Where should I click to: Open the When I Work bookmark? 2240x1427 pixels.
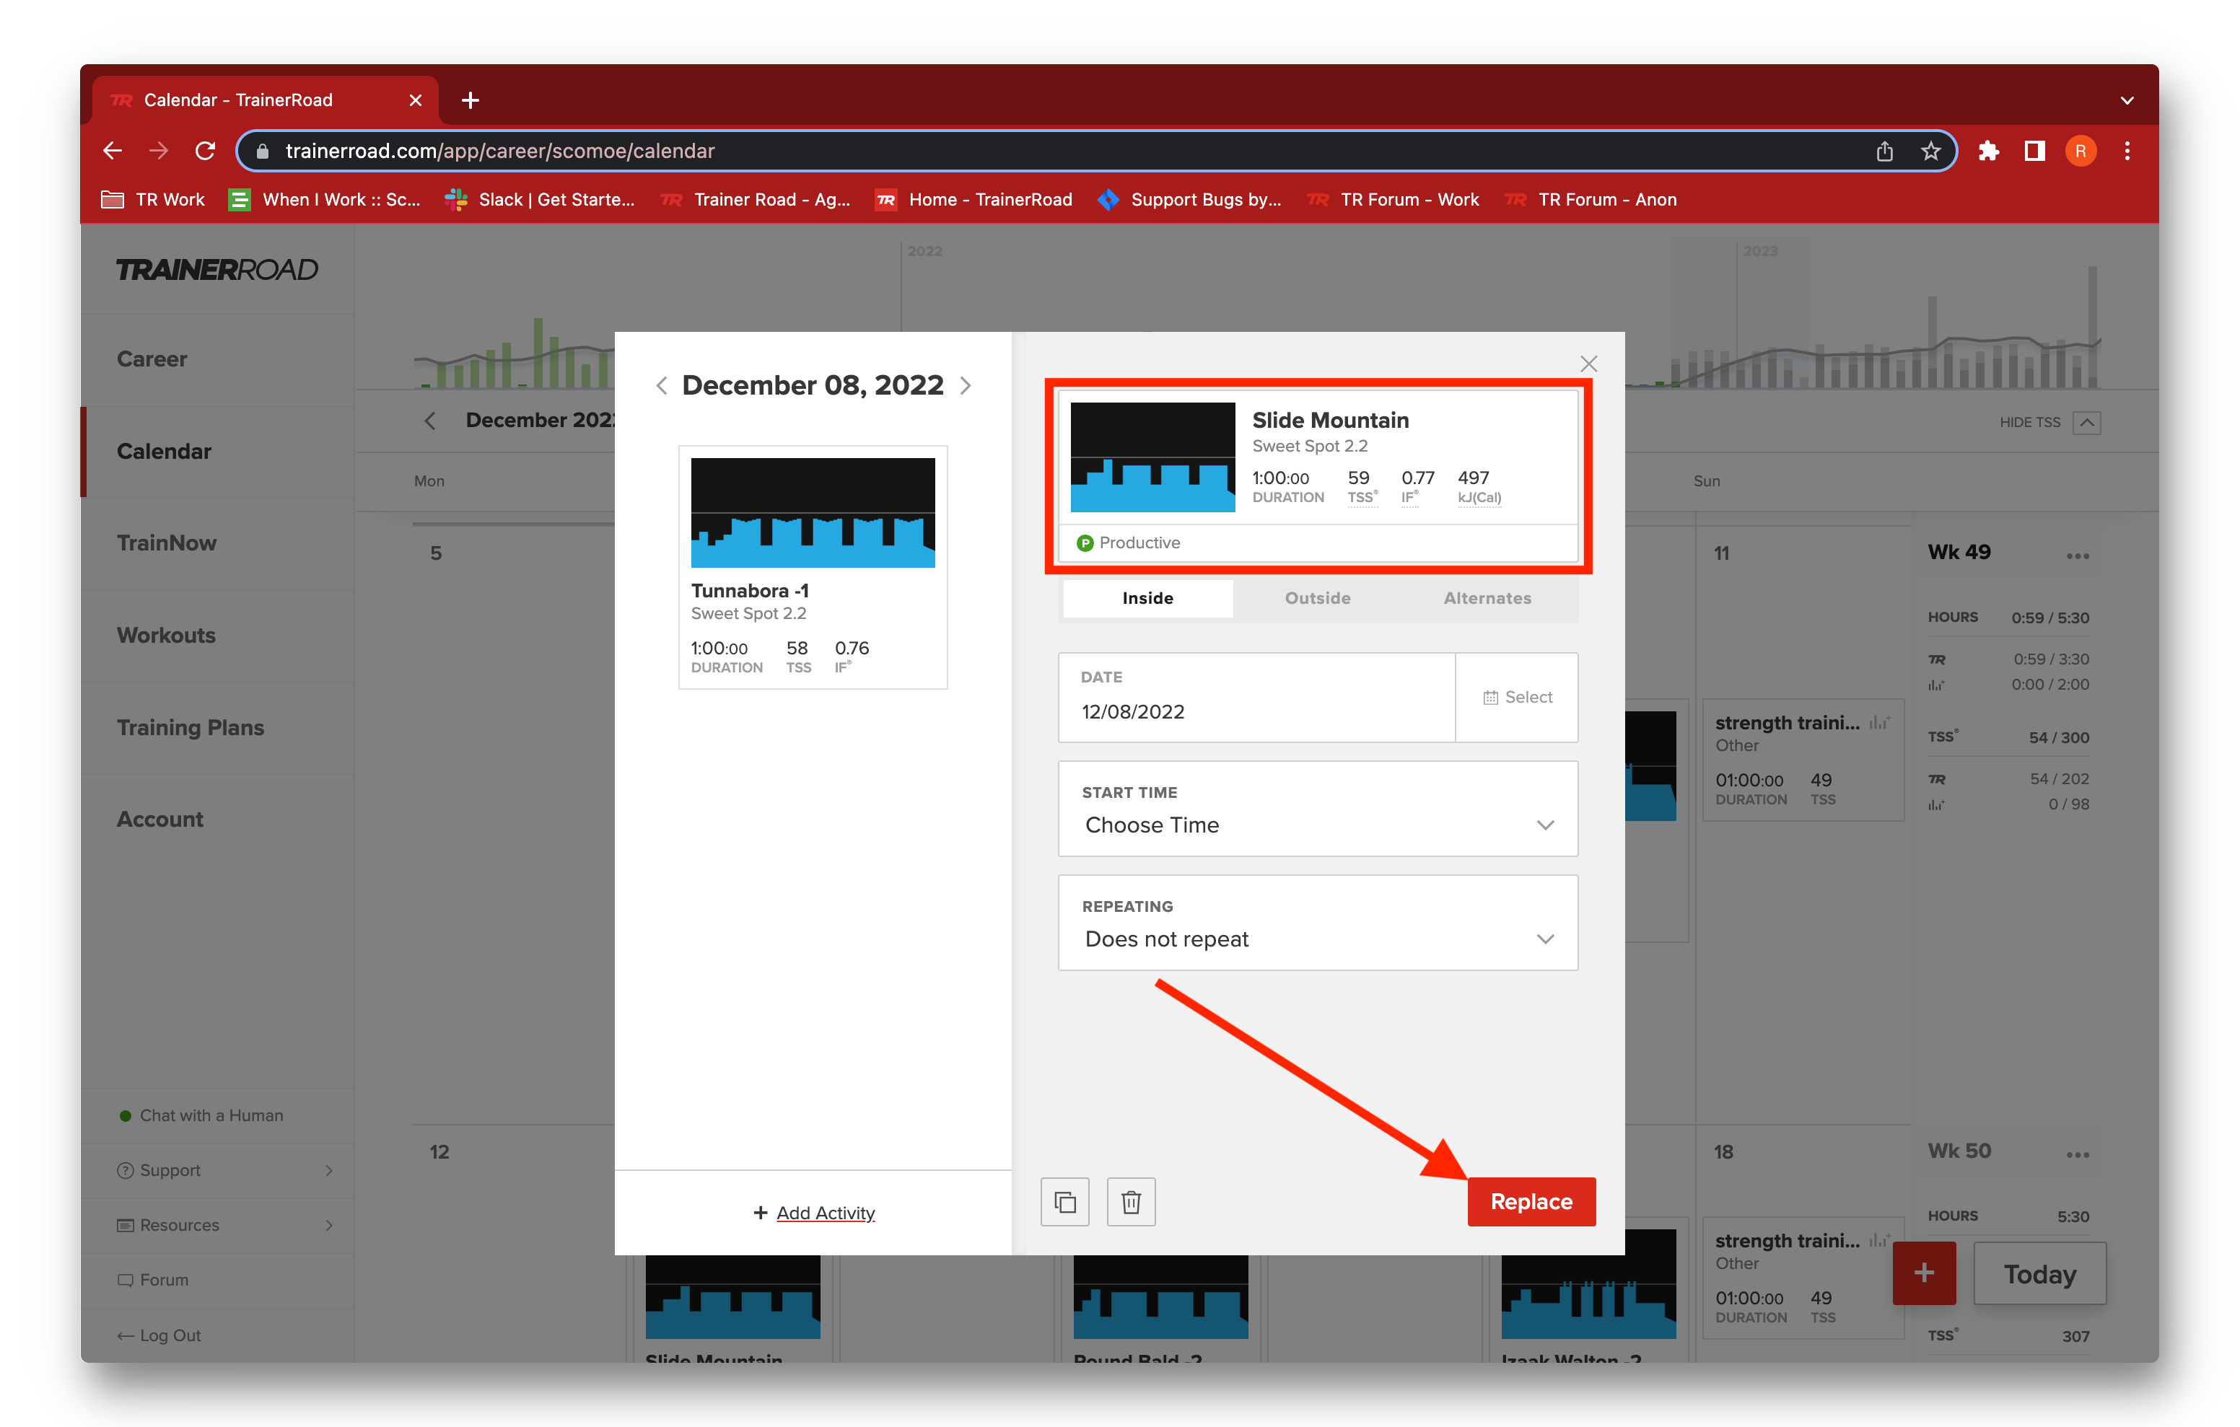[x=325, y=199]
